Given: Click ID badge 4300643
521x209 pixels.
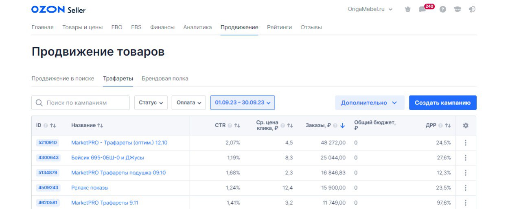Looking at the screenshot, I should 48,158.
